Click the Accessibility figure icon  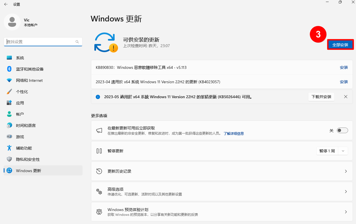click(x=9, y=148)
